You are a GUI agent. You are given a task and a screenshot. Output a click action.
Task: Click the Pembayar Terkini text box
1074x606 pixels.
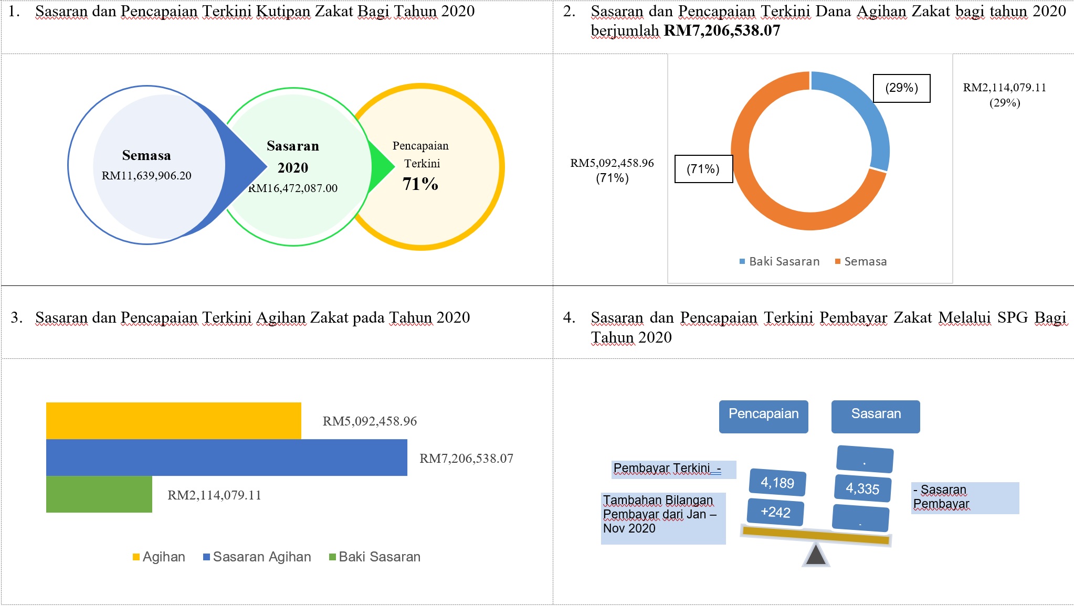pos(673,469)
